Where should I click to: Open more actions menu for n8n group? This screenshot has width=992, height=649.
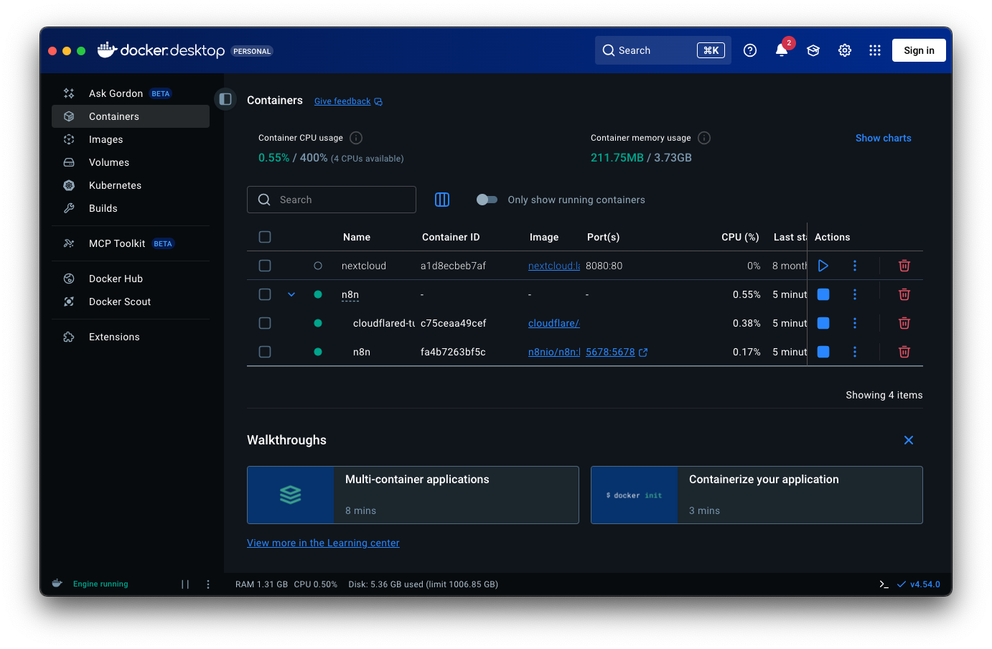click(855, 294)
